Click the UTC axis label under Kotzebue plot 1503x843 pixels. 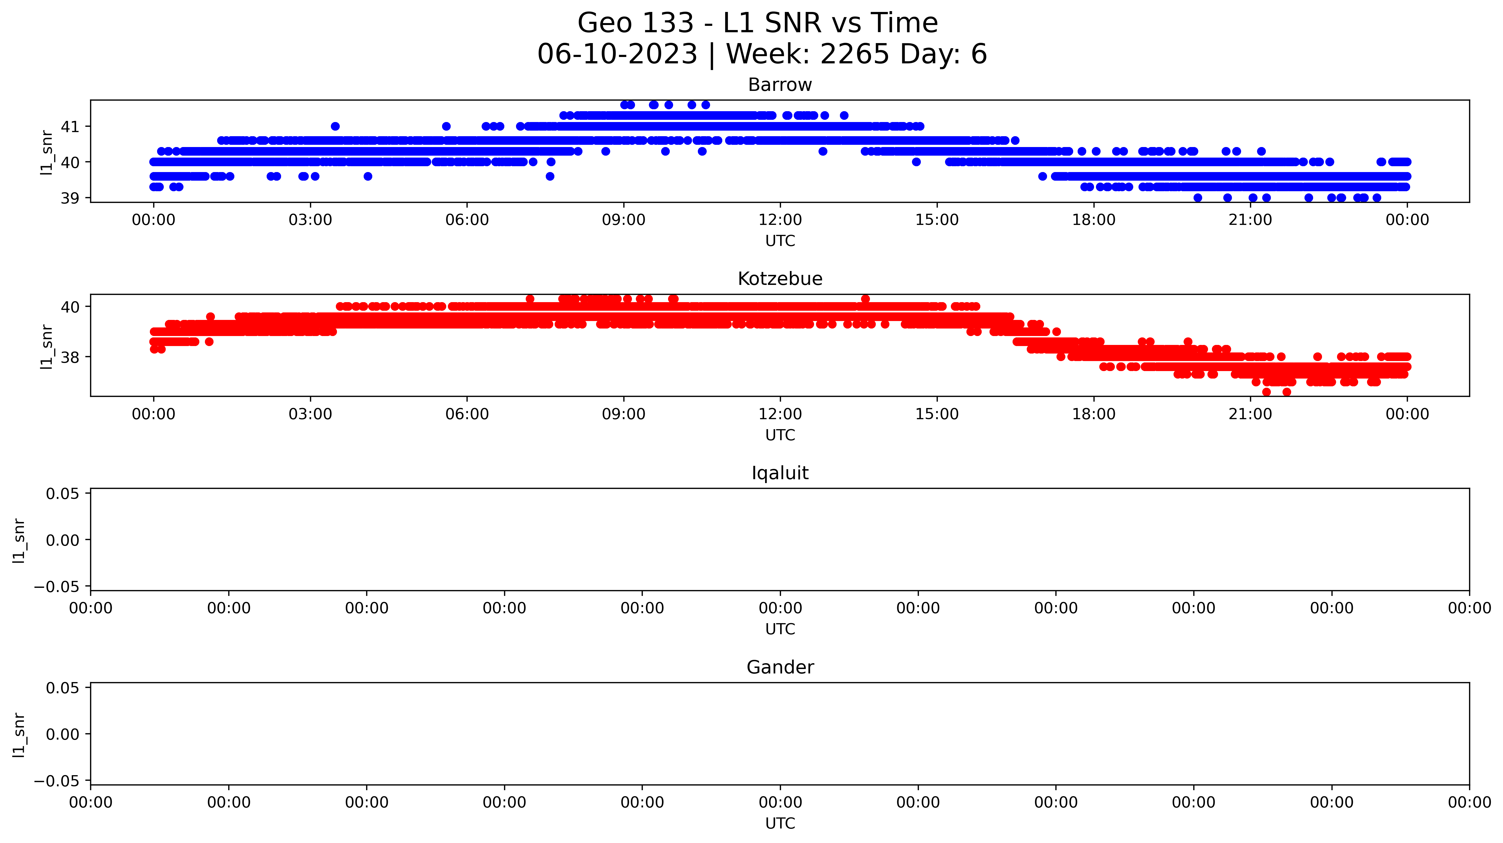point(780,435)
